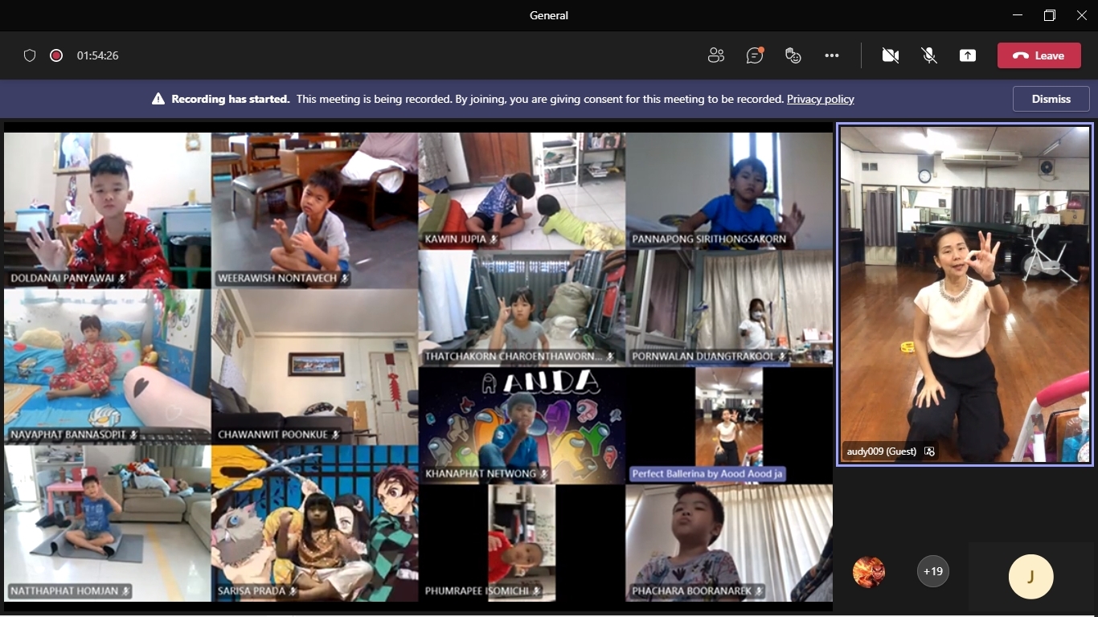Open the share content tray
Screen dimensions: 1098x617
tap(968, 55)
